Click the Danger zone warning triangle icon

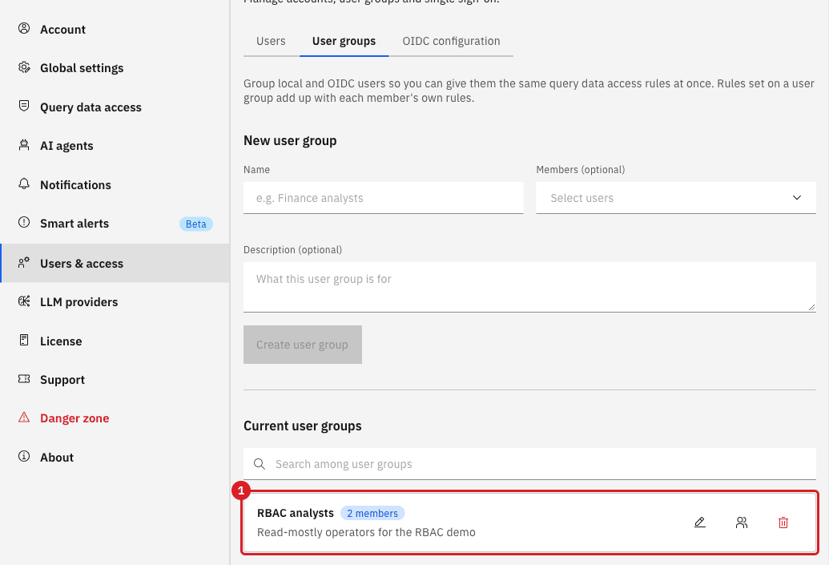point(24,418)
